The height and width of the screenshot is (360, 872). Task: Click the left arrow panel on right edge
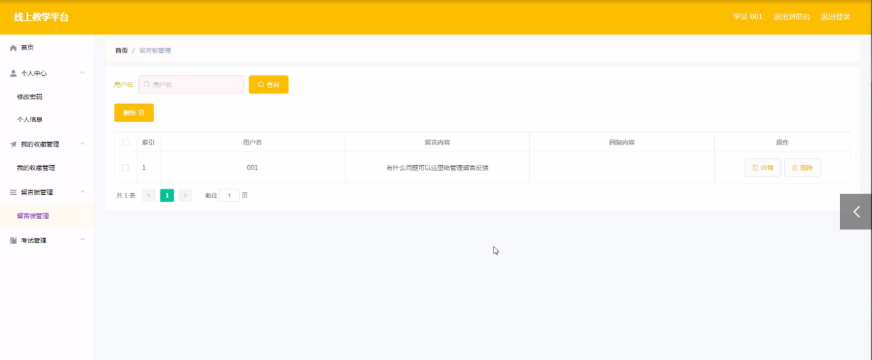coord(856,212)
